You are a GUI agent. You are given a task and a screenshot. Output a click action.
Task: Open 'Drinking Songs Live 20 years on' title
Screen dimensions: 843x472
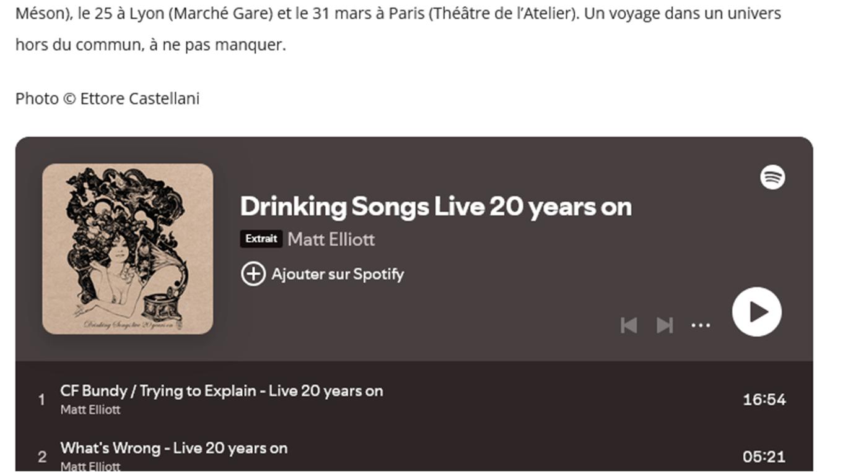point(435,207)
